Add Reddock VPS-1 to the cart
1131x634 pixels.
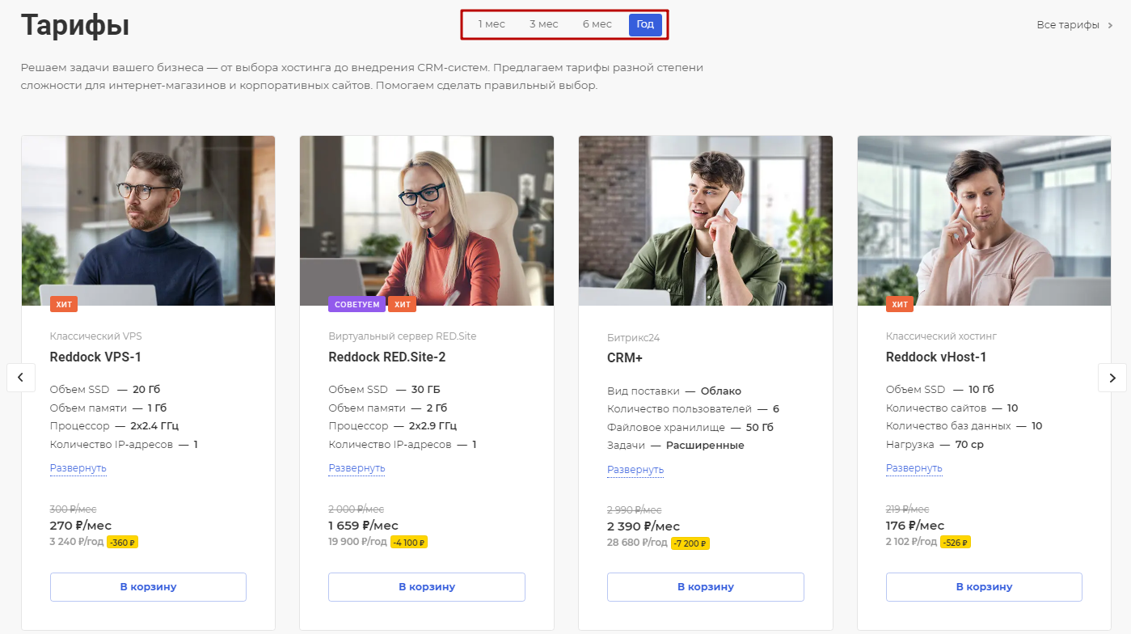(x=148, y=587)
